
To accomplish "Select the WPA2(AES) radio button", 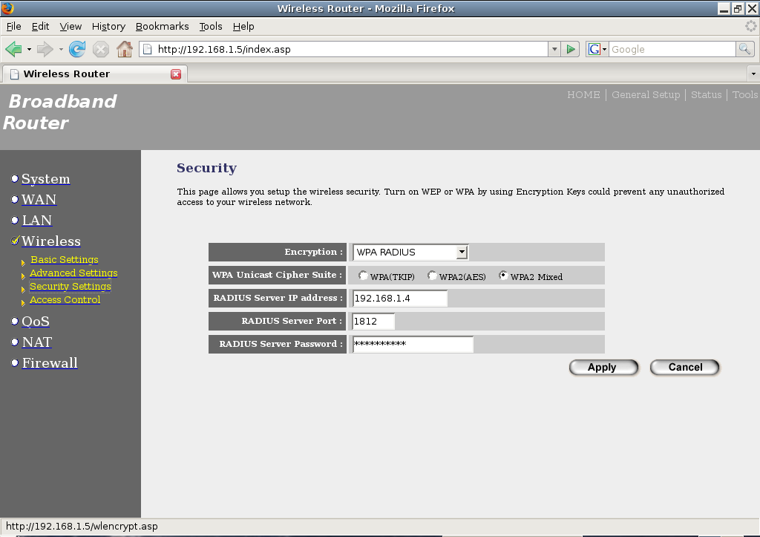I will pos(432,276).
